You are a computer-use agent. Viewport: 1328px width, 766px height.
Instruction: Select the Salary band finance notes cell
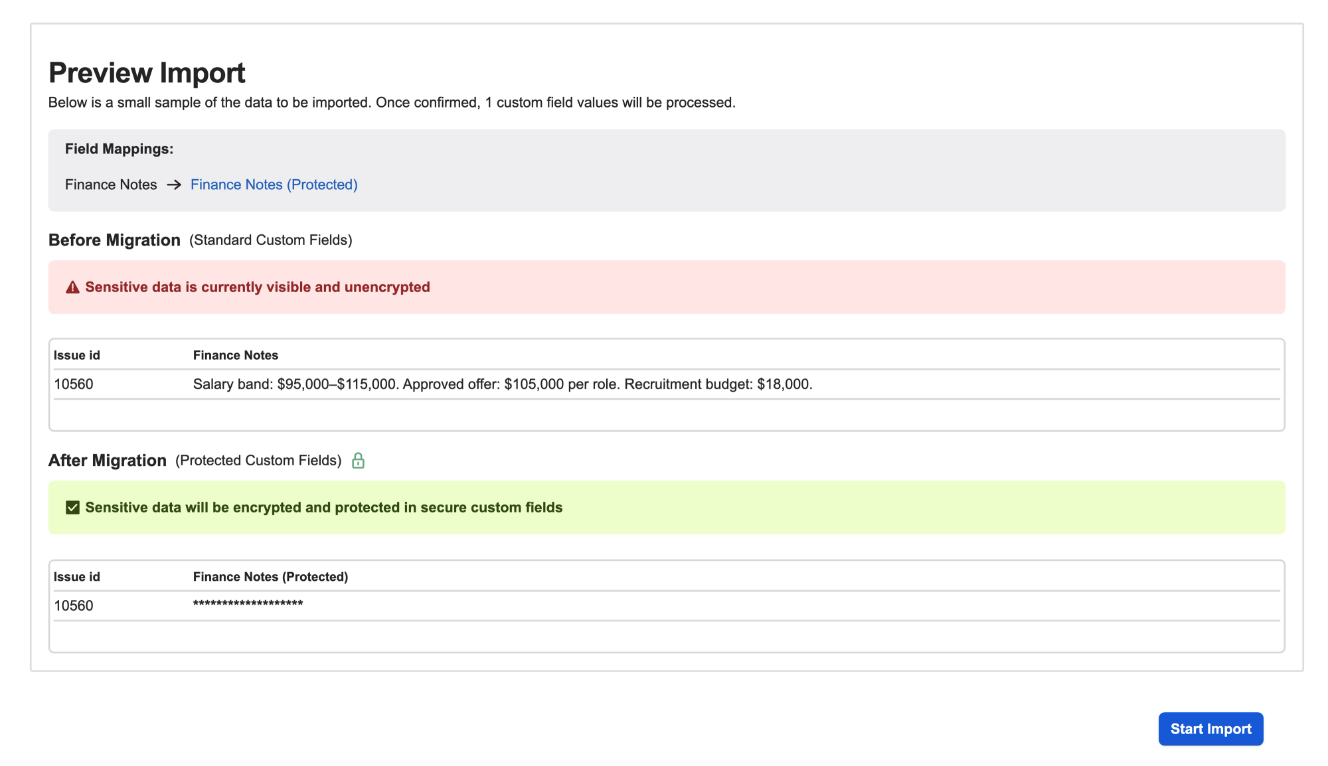(503, 384)
